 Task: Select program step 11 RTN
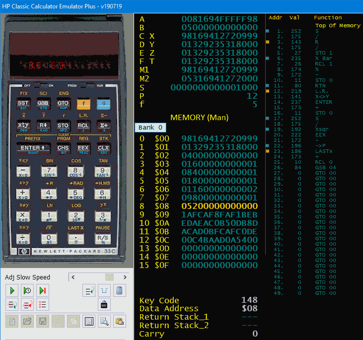(301, 86)
